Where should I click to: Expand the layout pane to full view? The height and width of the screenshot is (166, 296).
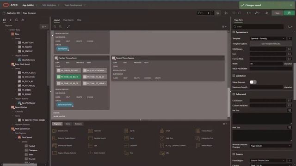68,27
